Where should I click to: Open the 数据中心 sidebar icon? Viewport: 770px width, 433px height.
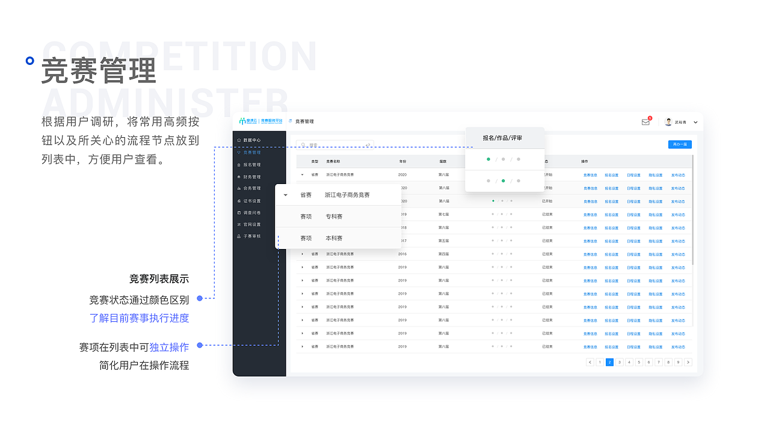pos(251,140)
